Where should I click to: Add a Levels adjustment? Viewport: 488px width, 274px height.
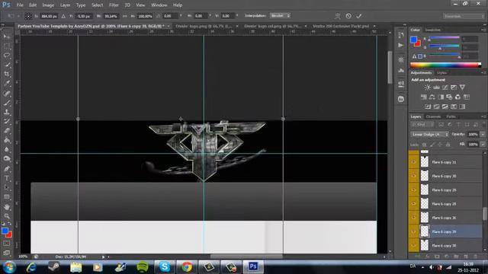pyautogui.click(x=436, y=88)
